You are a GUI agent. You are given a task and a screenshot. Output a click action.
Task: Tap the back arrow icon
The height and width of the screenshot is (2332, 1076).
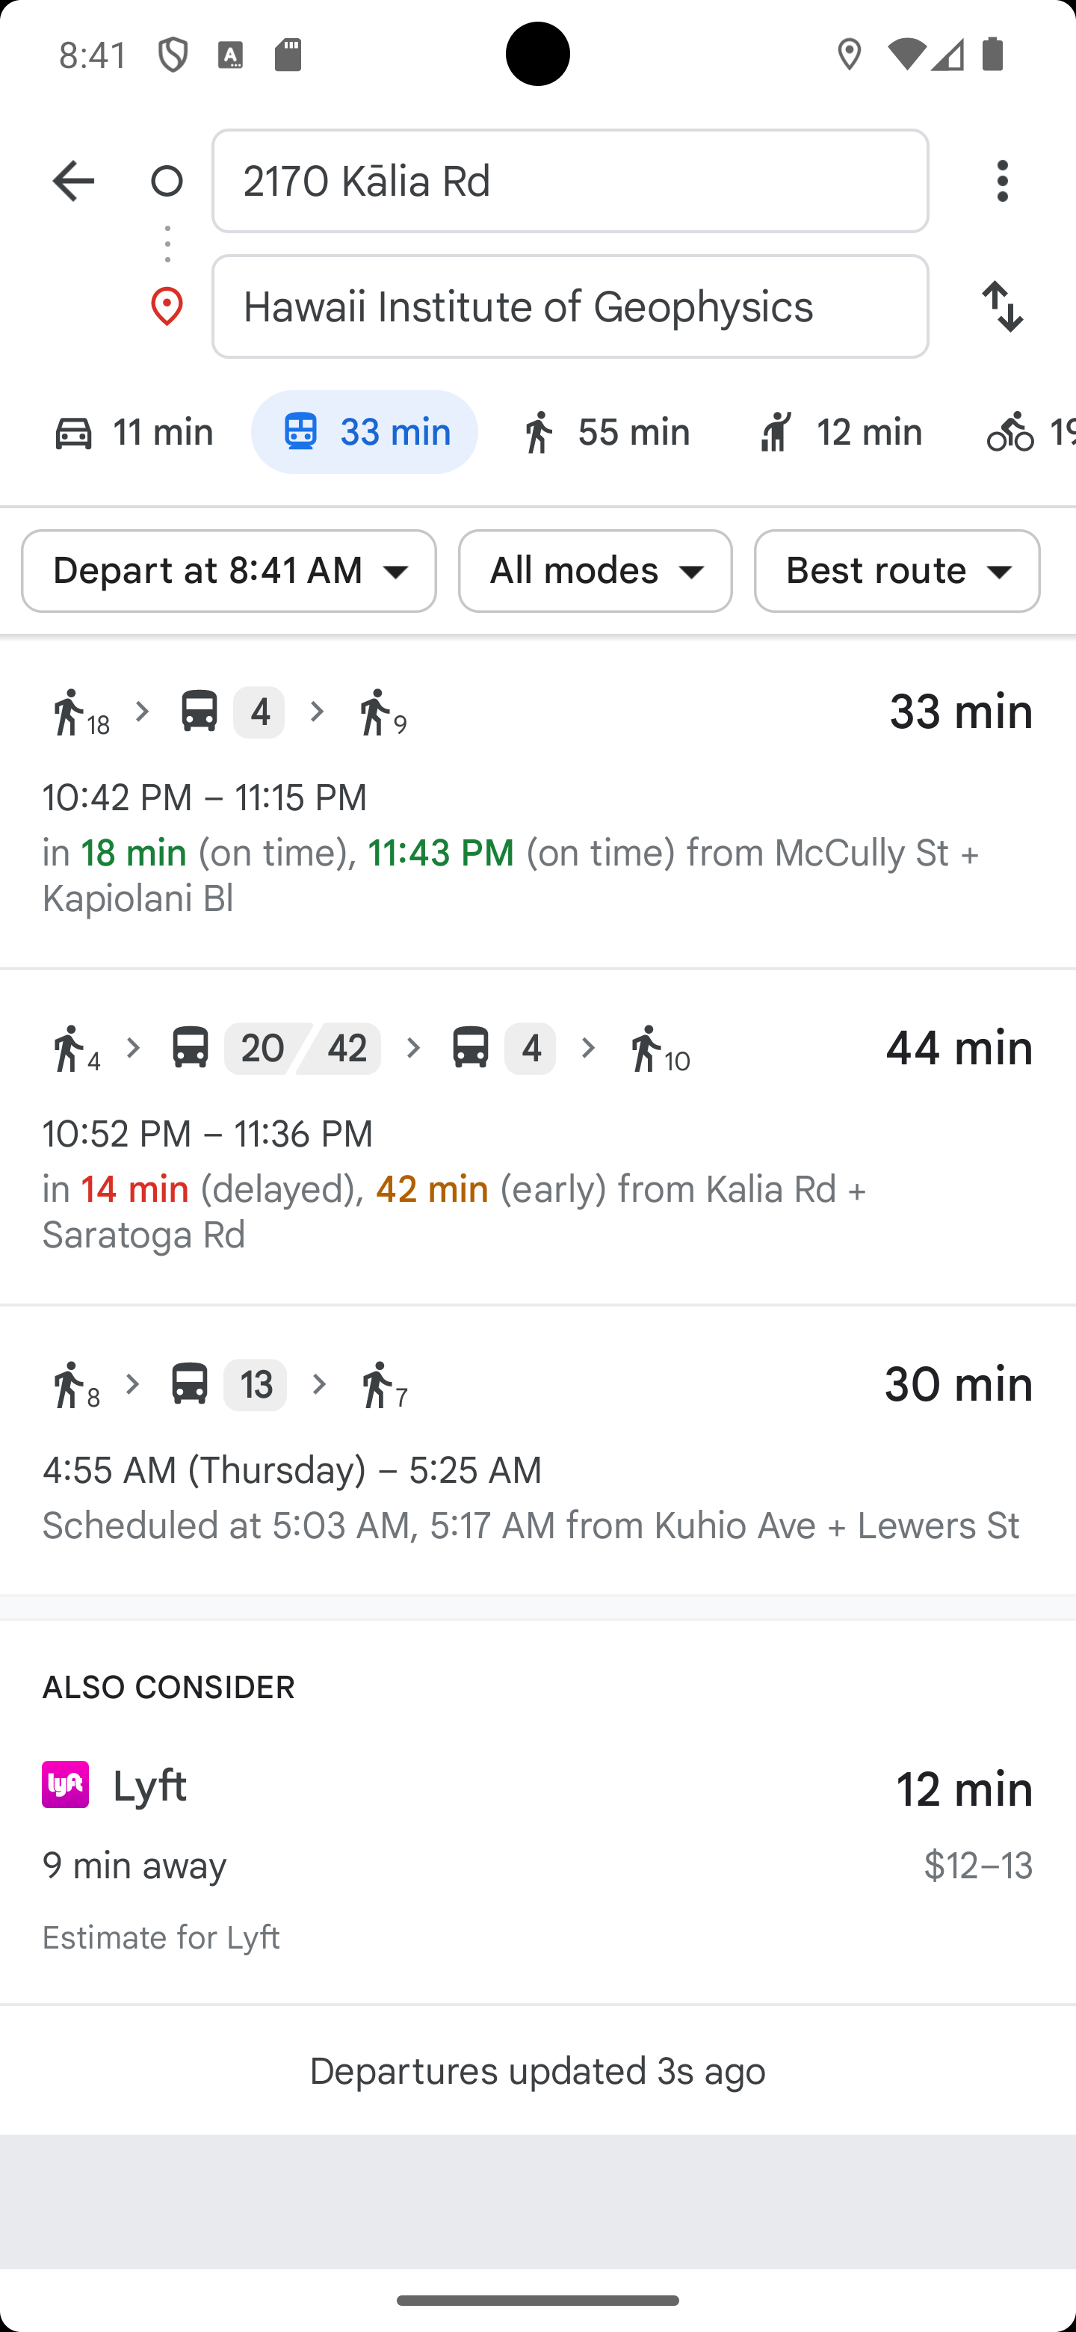73,181
